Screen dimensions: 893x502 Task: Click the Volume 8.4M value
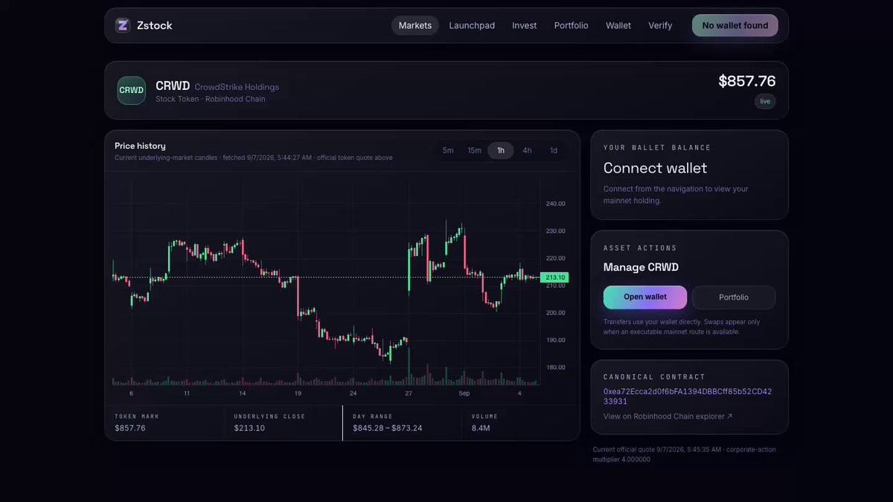480,428
